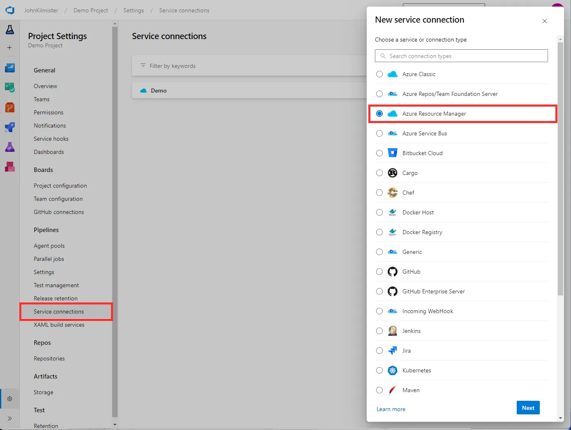
Task: Go to JohnKilmister in breadcrumb
Action: point(41,10)
